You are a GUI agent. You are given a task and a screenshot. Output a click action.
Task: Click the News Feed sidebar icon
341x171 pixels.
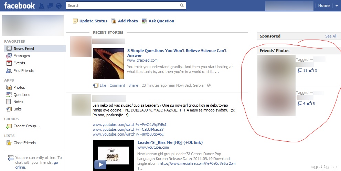point(9,48)
